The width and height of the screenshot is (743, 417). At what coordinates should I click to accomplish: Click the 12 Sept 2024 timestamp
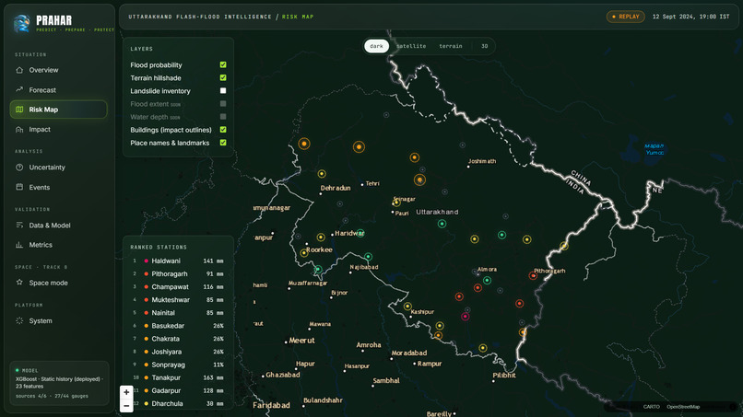(690, 17)
